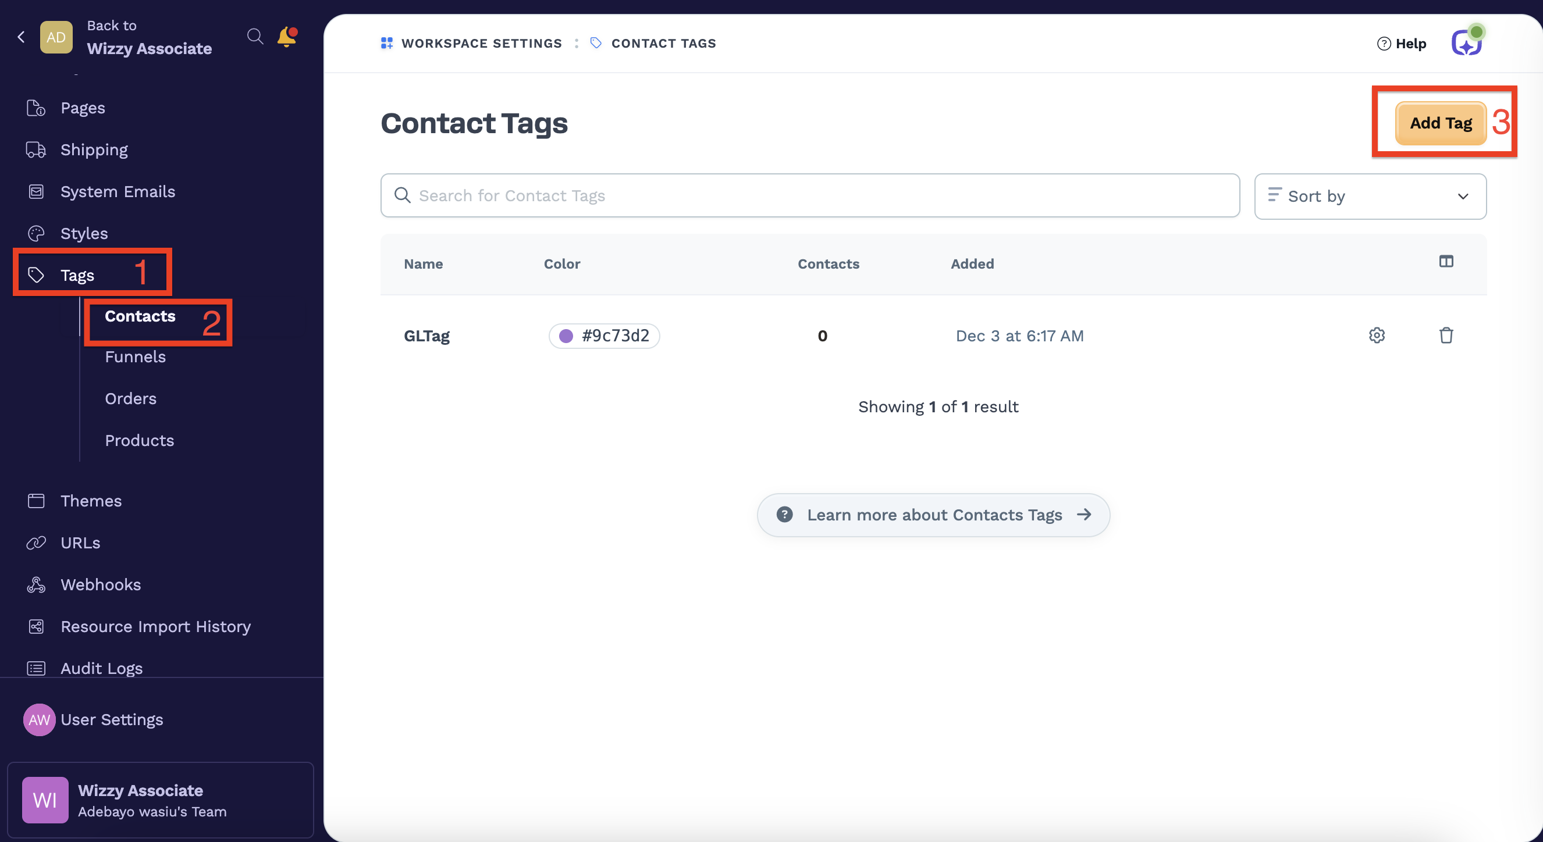Select Products under Tags
The height and width of the screenshot is (842, 1543).
pyautogui.click(x=140, y=440)
